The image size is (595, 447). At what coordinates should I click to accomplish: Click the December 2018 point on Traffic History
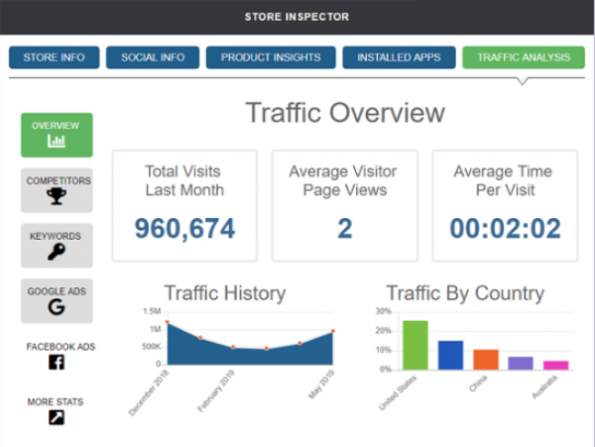(168, 322)
